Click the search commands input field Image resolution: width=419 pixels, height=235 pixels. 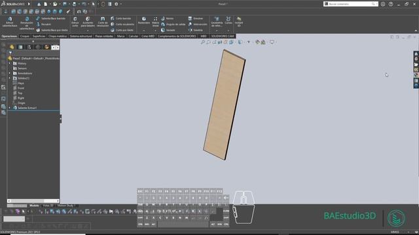click(x=350, y=4)
